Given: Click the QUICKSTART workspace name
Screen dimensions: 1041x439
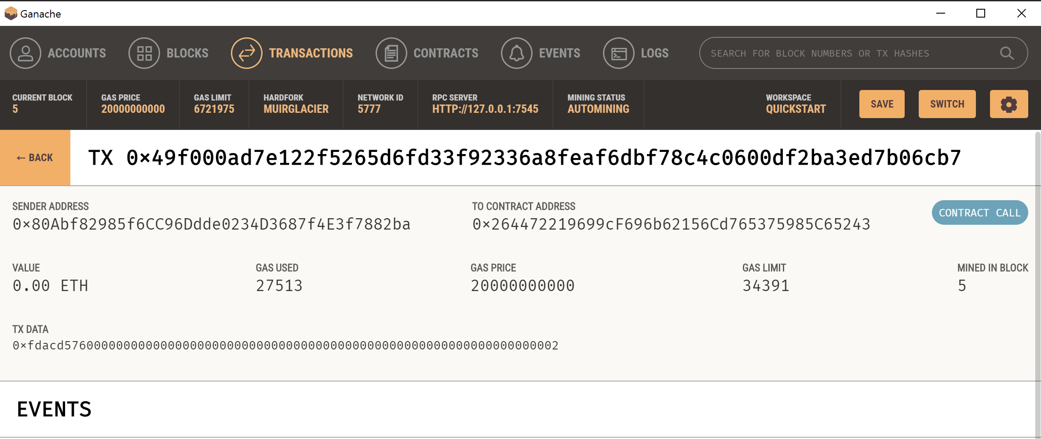Looking at the screenshot, I should click(x=796, y=109).
